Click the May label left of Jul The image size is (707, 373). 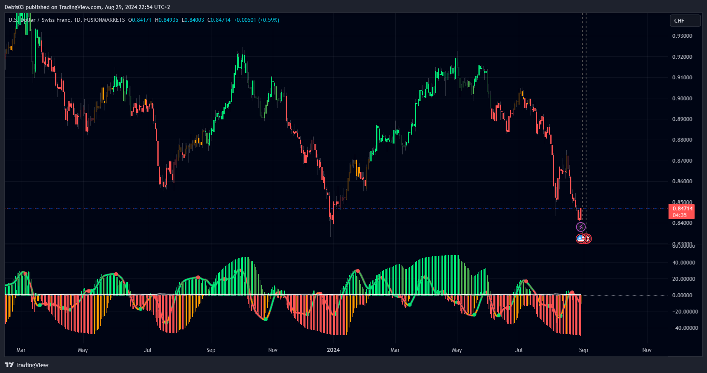click(83, 350)
